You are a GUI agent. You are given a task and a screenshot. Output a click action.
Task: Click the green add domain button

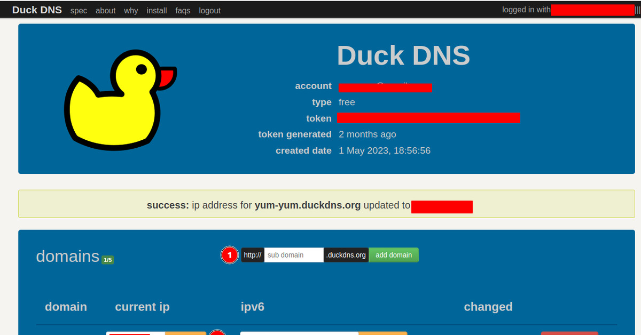[x=394, y=255]
